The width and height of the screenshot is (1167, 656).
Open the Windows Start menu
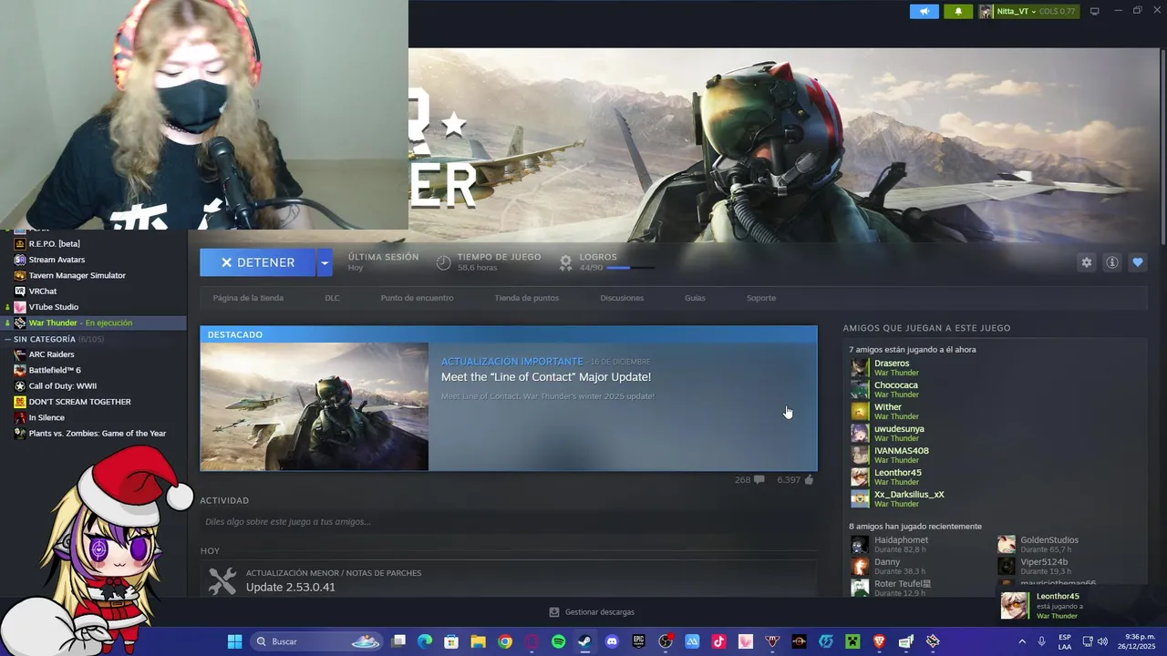[234, 641]
